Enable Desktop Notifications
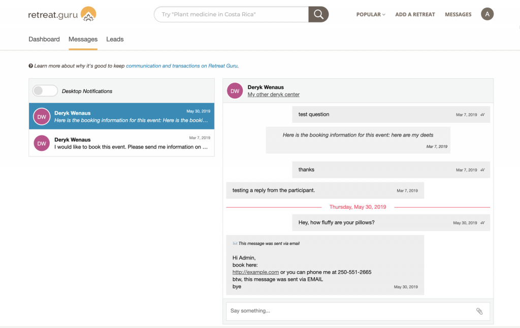The width and height of the screenshot is (520, 328). click(45, 90)
